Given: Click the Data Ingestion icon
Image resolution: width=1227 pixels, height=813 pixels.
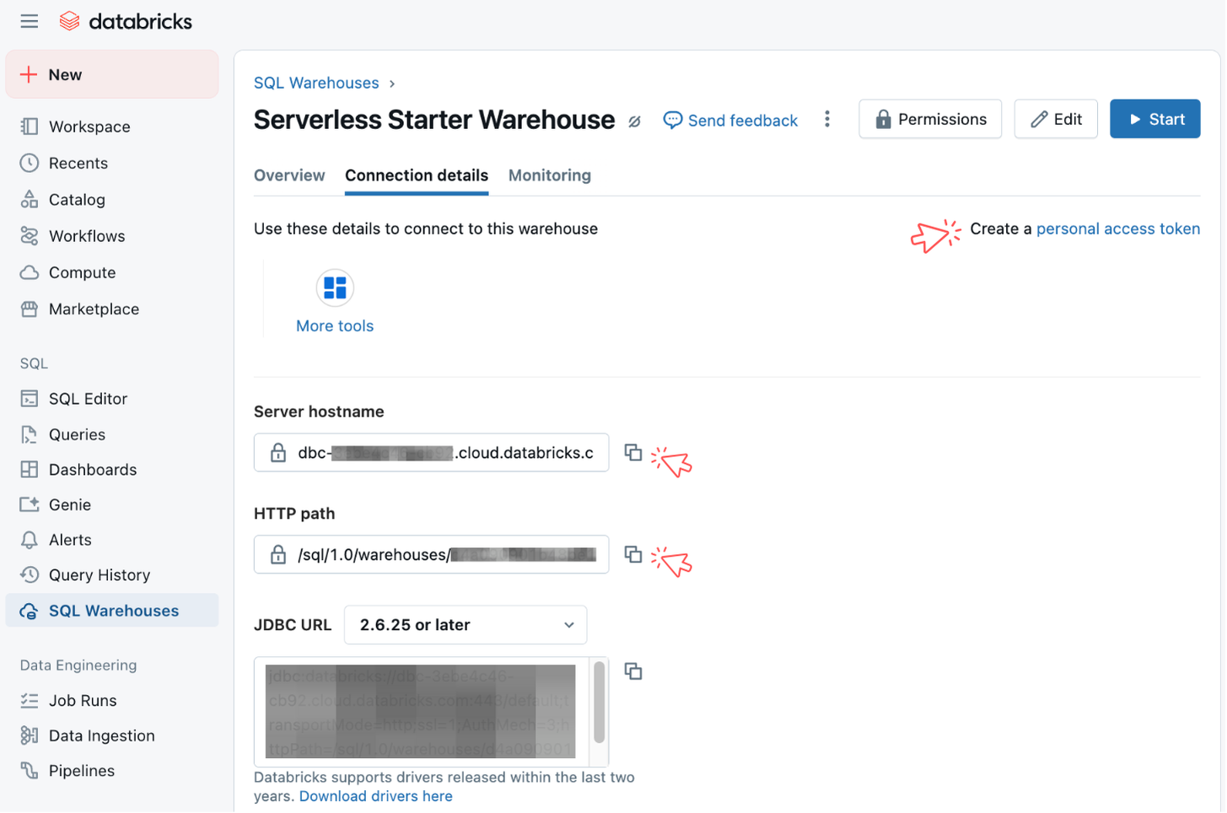Looking at the screenshot, I should click(x=30, y=735).
